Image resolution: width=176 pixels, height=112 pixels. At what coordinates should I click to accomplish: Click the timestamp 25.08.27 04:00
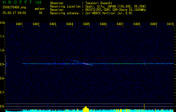[14, 13]
